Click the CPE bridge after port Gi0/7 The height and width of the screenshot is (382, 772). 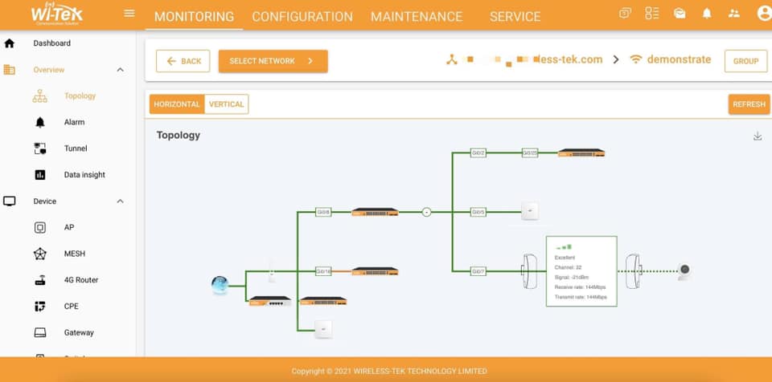[x=529, y=271]
